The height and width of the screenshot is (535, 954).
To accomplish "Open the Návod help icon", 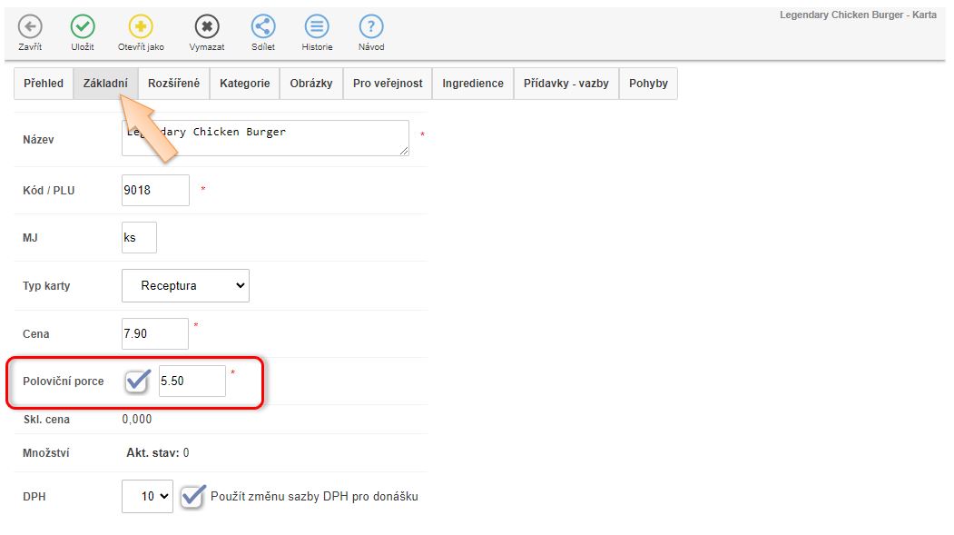I will (371, 27).
